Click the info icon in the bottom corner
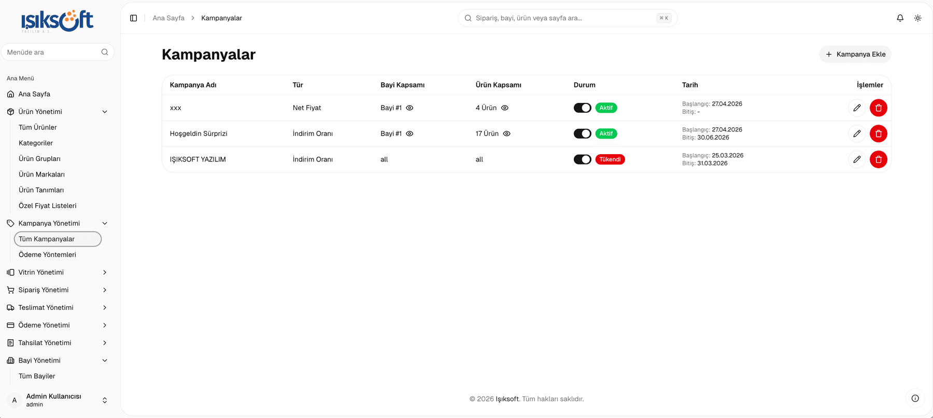 (915, 398)
